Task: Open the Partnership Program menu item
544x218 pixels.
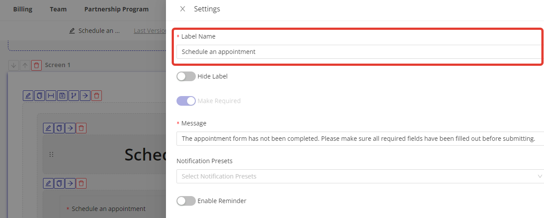Action: pos(116,9)
